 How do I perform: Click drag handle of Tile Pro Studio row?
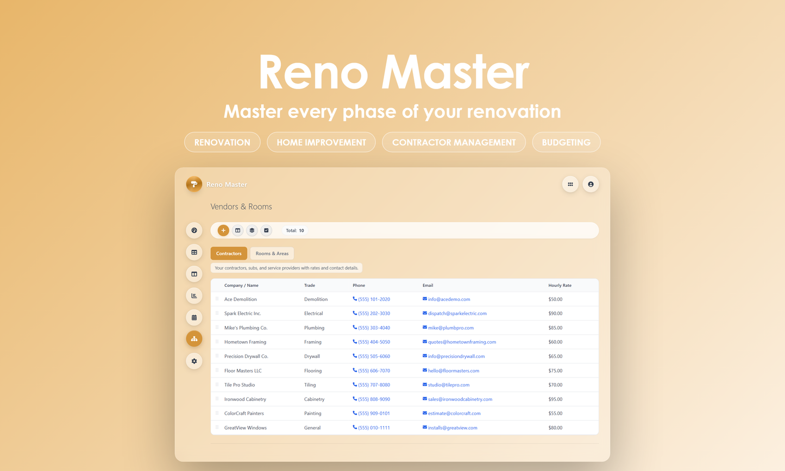(x=217, y=385)
